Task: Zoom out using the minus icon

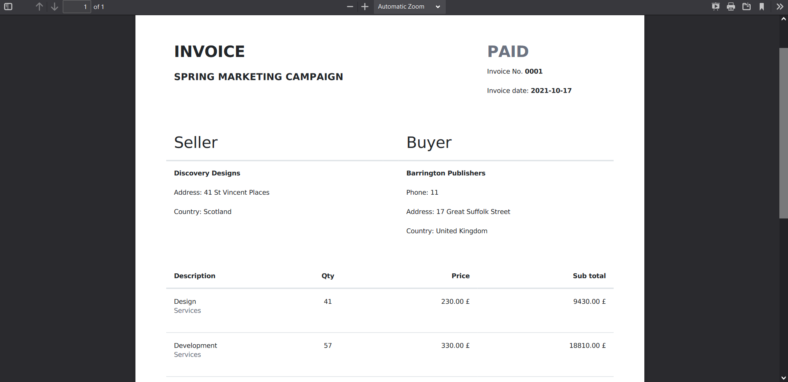Action: (x=350, y=7)
